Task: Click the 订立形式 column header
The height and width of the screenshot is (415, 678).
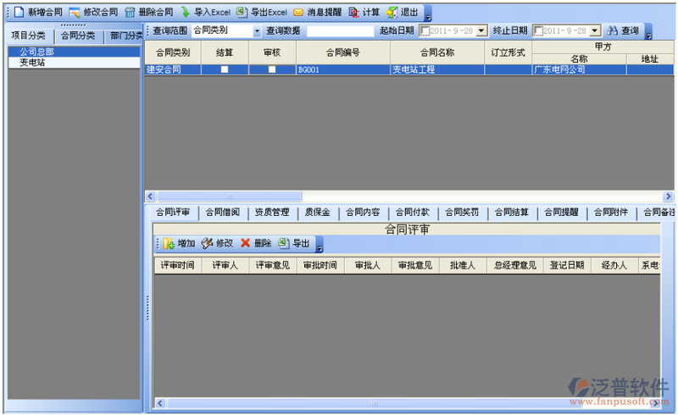Action: coord(508,53)
